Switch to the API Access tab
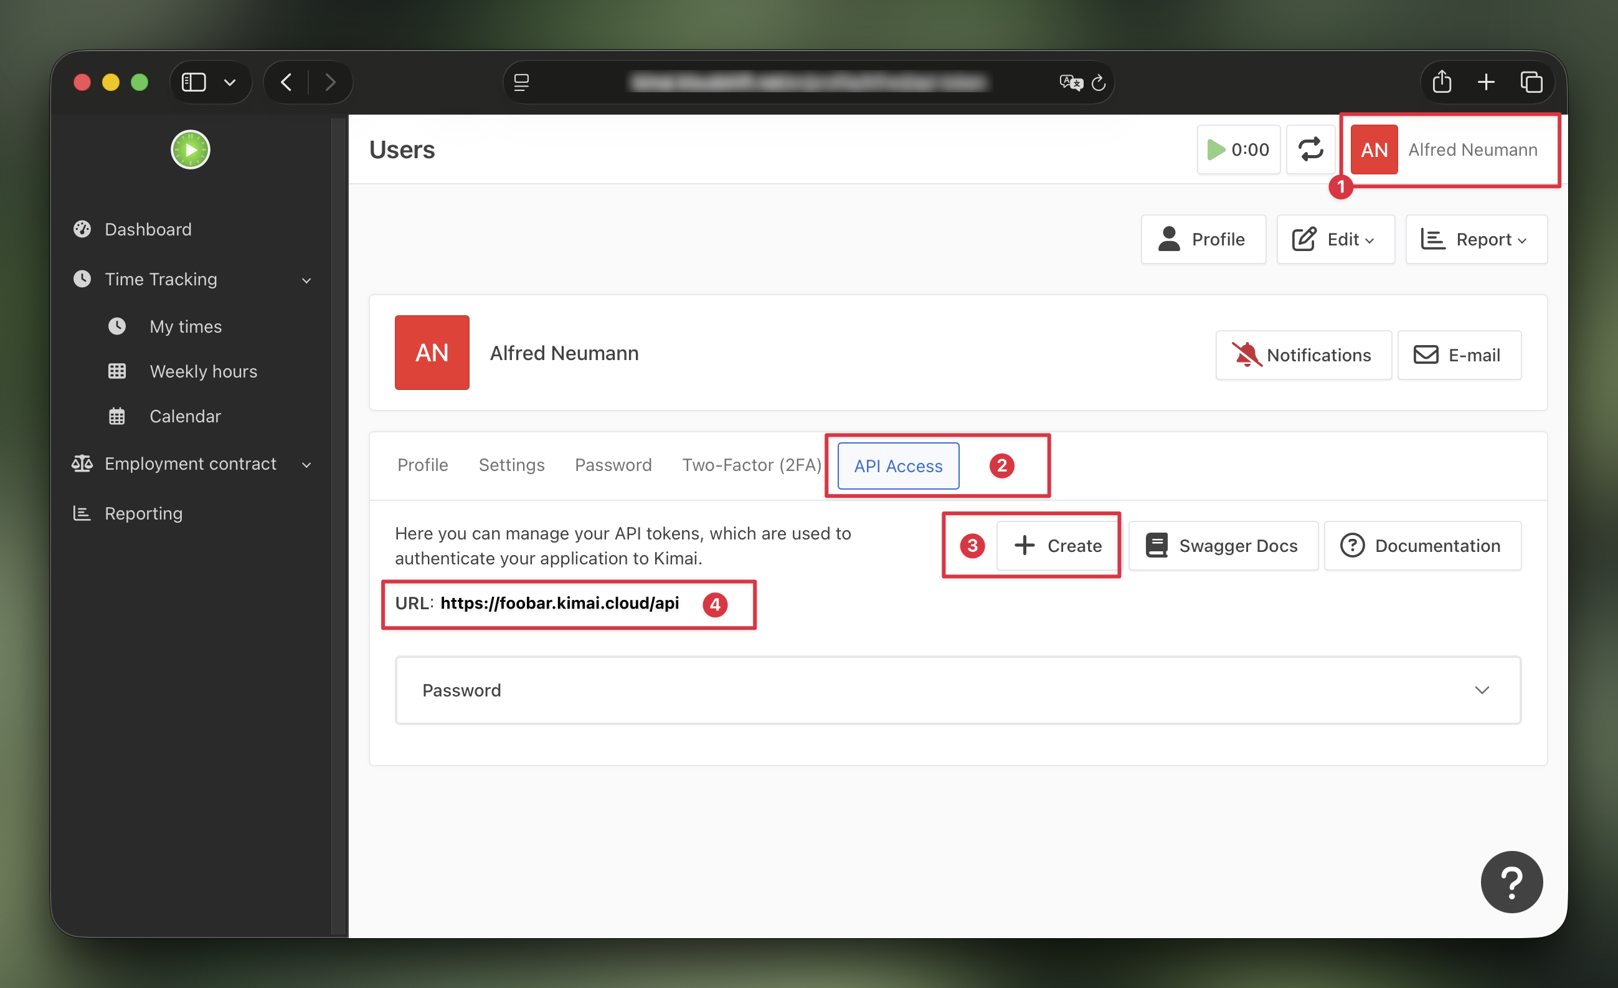This screenshot has width=1618, height=988. [x=897, y=465]
